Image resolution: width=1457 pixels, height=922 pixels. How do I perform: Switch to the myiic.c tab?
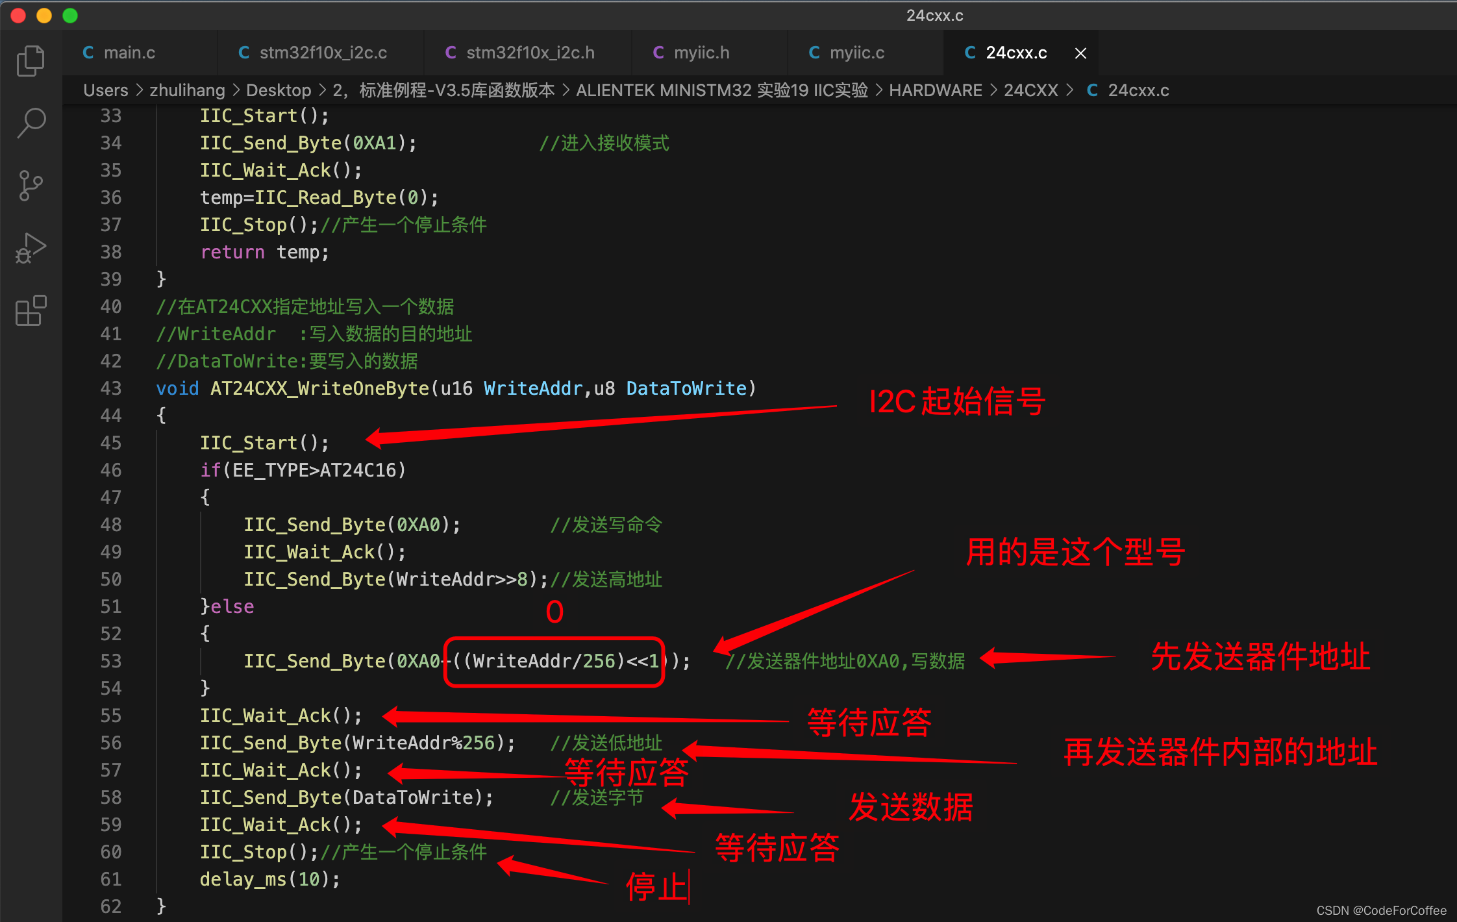[856, 53]
